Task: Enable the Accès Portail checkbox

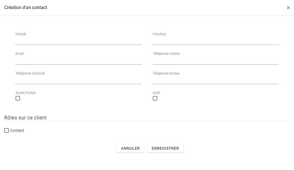Action: tap(18, 98)
